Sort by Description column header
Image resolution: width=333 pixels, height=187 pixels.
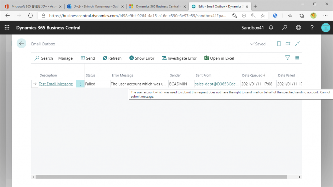click(x=48, y=75)
